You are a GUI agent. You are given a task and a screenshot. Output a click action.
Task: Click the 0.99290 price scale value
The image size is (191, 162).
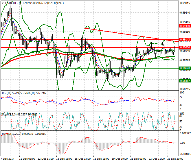pyautogui.click(x=185, y=32)
